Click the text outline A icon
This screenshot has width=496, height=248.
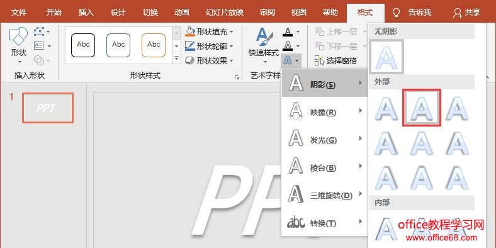tap(288, 45)
